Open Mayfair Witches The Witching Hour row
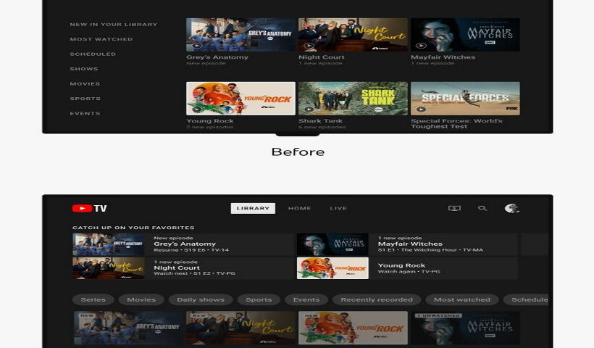 pos(407,244)
